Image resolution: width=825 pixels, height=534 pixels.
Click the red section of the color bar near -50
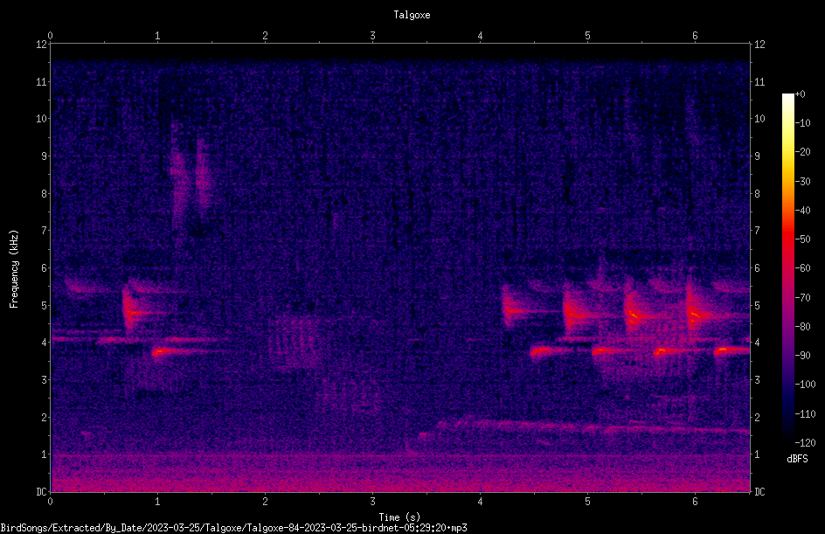[787, 239]
